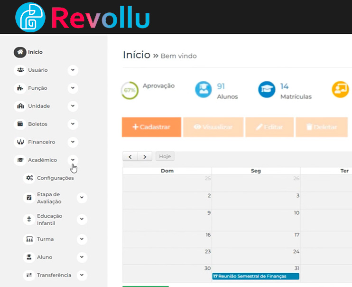Expand the Usuário submenu chevron
Screen dimensions: 352x287
(x=73, y=70)
